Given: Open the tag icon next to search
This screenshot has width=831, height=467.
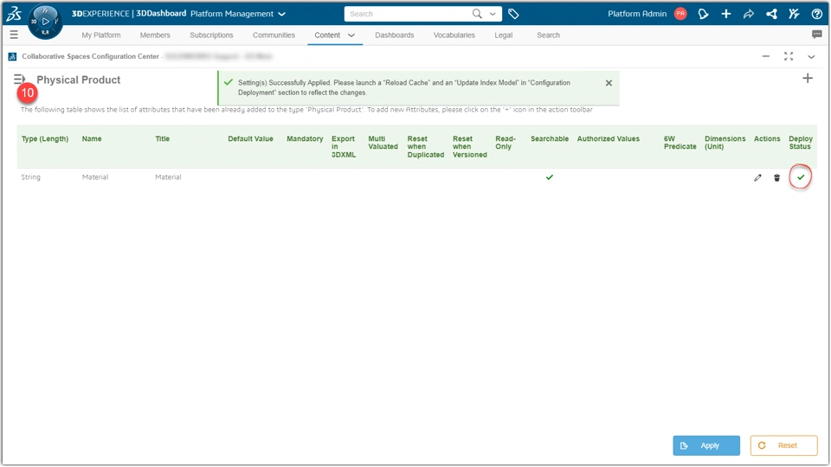Looking at the screenshot, I should point(513,14).
